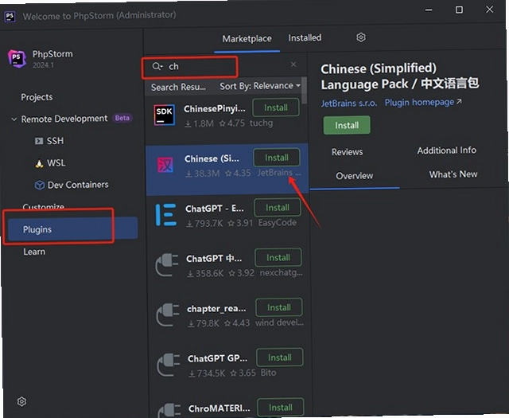
Task: Select Dev Containers entry
Action: pyautogui.click(x=78, y=185)
